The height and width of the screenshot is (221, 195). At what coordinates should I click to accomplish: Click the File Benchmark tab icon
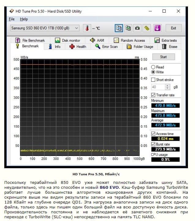[x=17, y=40]
